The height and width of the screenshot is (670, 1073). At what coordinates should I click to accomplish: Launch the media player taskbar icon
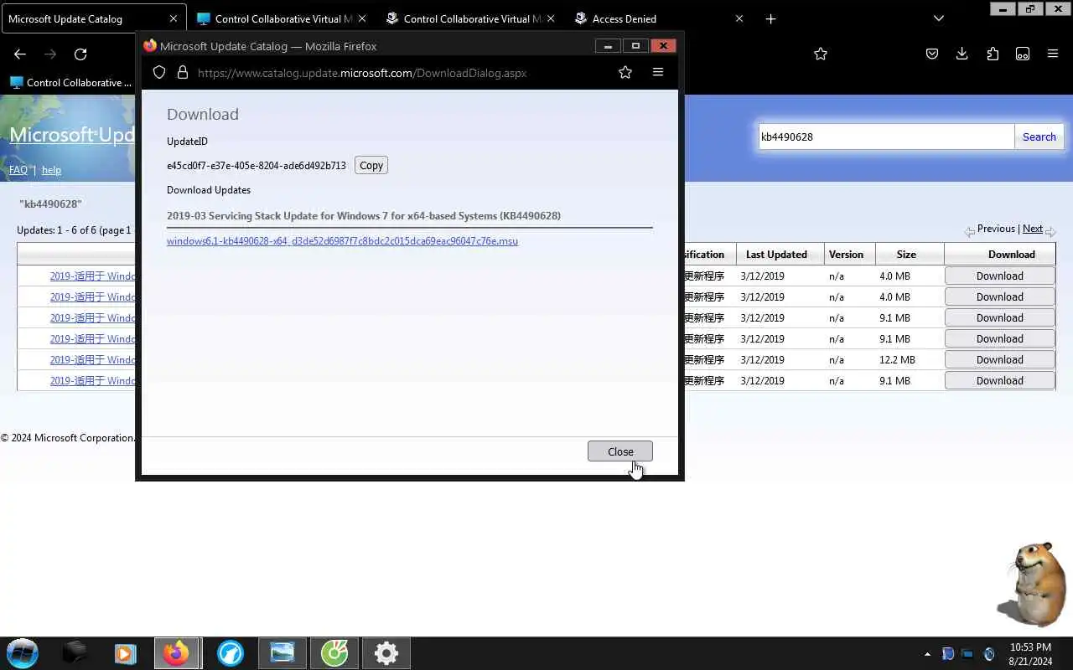pyautogui.click(x=126, y=653)
